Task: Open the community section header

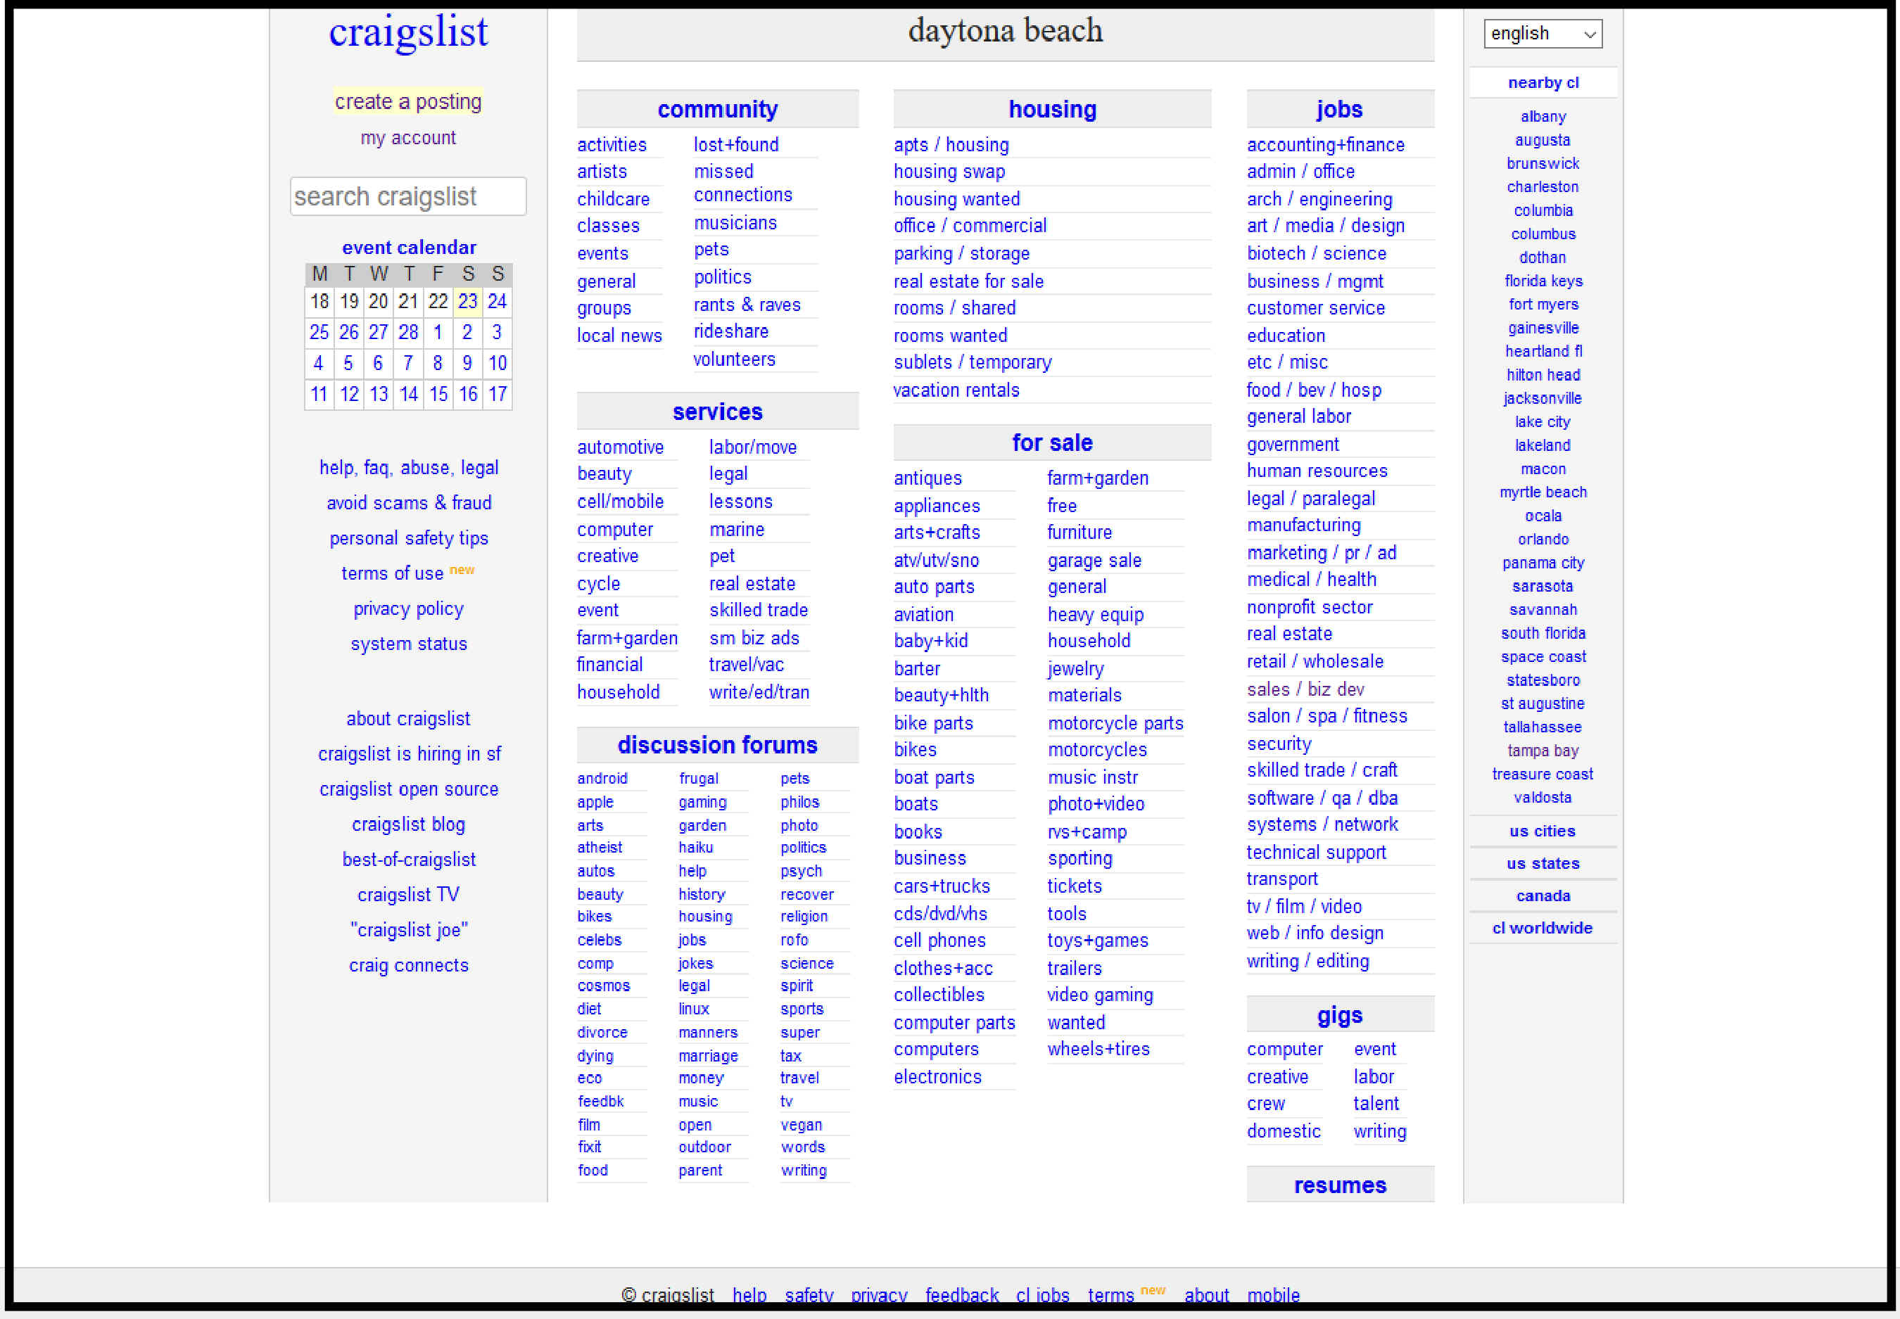Action: click(x=717, y=109)
